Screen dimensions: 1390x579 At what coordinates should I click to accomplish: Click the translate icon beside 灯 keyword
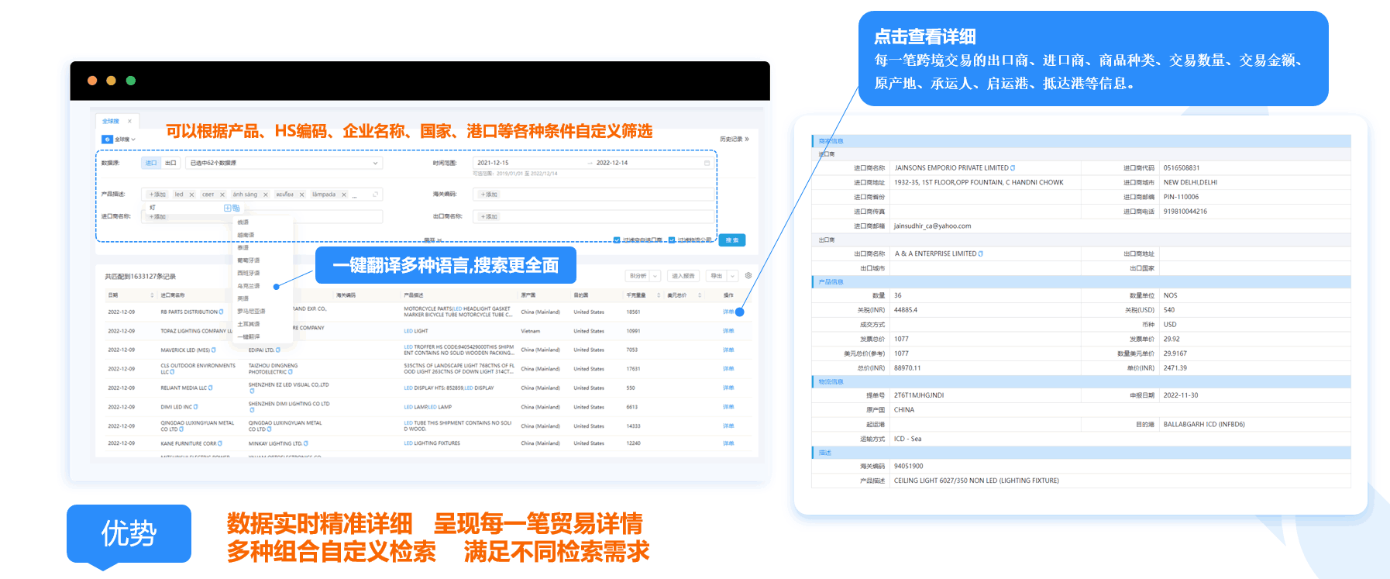coord(236,208)
